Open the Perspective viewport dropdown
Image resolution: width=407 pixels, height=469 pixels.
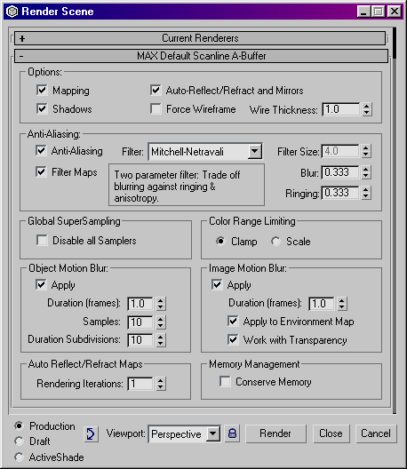click(213, 433)
